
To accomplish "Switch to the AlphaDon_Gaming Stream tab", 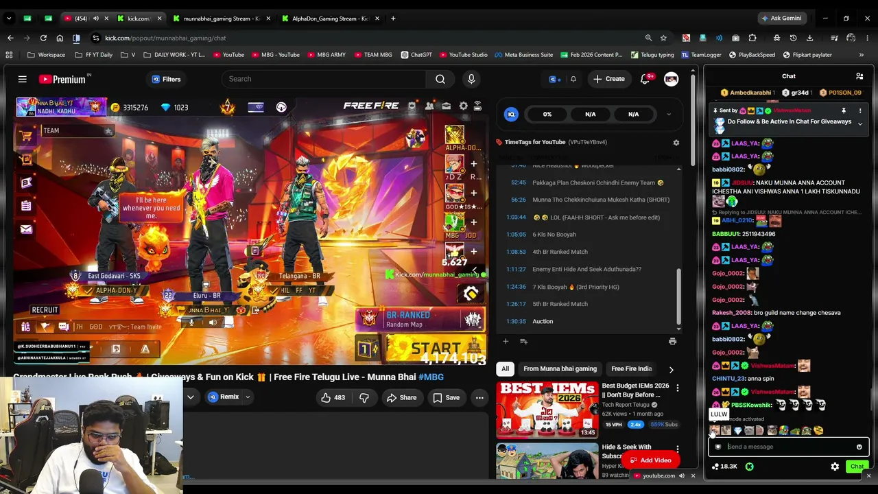I will (x=329, y=19).
